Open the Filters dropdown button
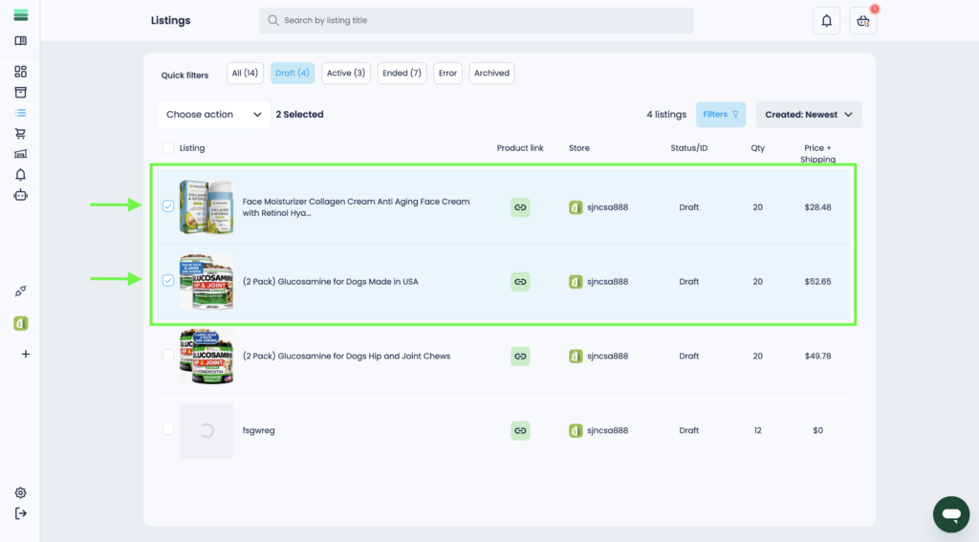 tap(720, 115)
